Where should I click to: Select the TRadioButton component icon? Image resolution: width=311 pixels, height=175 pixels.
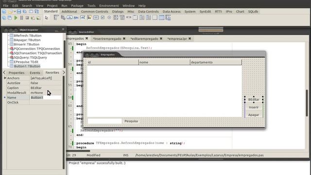[109, 17]
